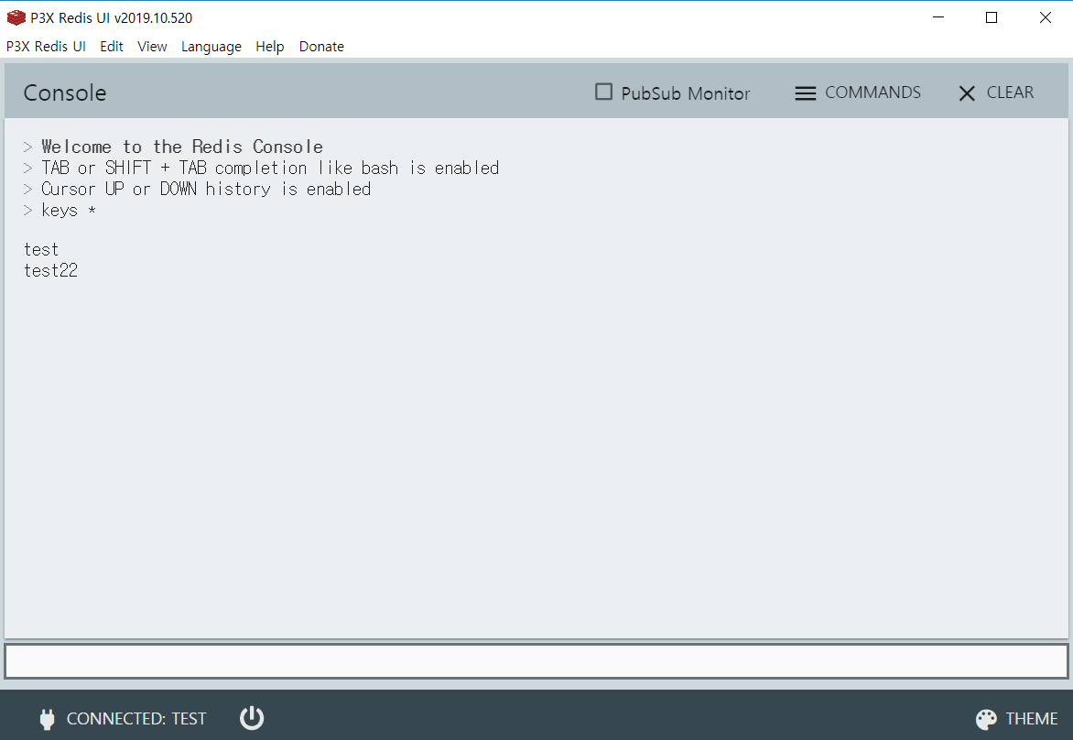Image resolution: width=1073 pixels, height=740 pixels.
Task: Open the P3X Redis UI menu
Action: 46,47
